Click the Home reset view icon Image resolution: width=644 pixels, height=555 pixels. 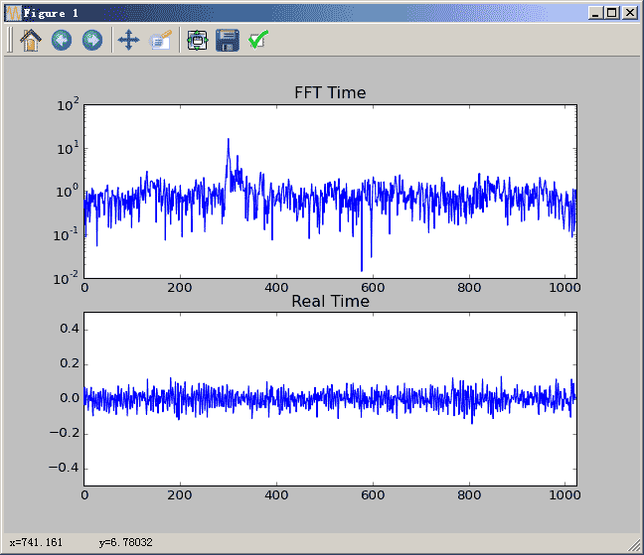click(30, 41)
